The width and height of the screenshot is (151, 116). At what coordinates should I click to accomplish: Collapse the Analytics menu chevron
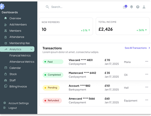[x=31, y=49]
